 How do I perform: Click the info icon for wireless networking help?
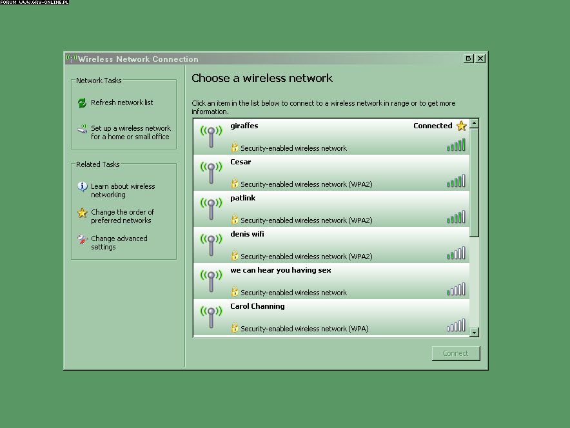[x=82, y=187]
